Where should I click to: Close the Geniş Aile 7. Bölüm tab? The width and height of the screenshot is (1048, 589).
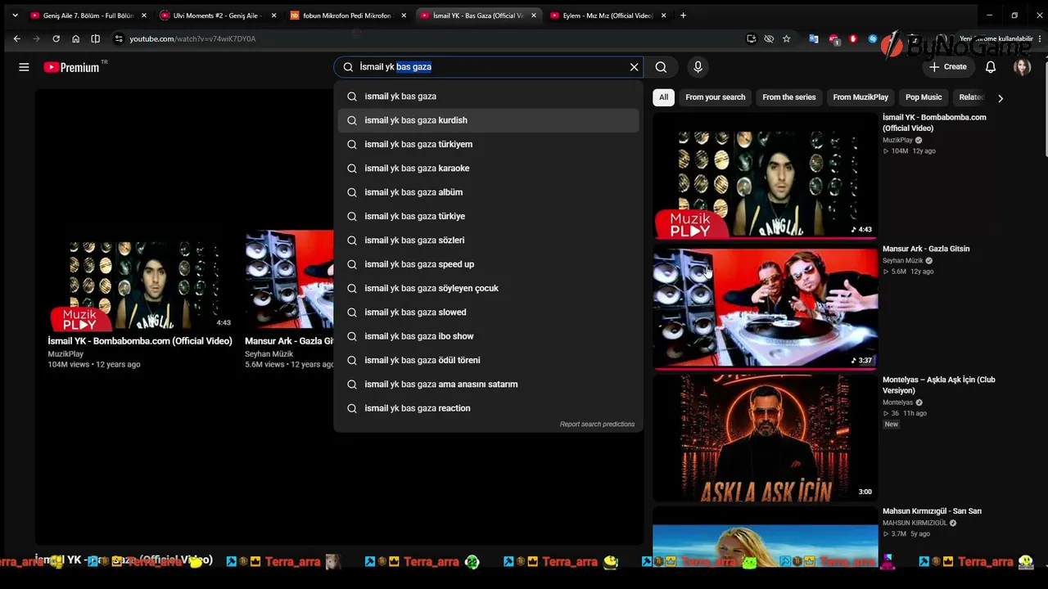144,16
